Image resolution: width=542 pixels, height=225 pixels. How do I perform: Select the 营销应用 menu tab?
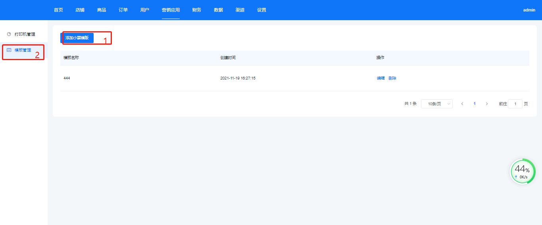[171, 10]
